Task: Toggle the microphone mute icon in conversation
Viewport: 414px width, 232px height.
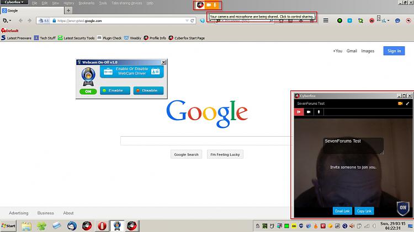Action: coord(319,112)
